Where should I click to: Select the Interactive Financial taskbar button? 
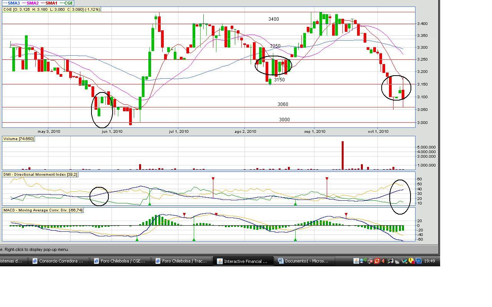coord(243,261)
